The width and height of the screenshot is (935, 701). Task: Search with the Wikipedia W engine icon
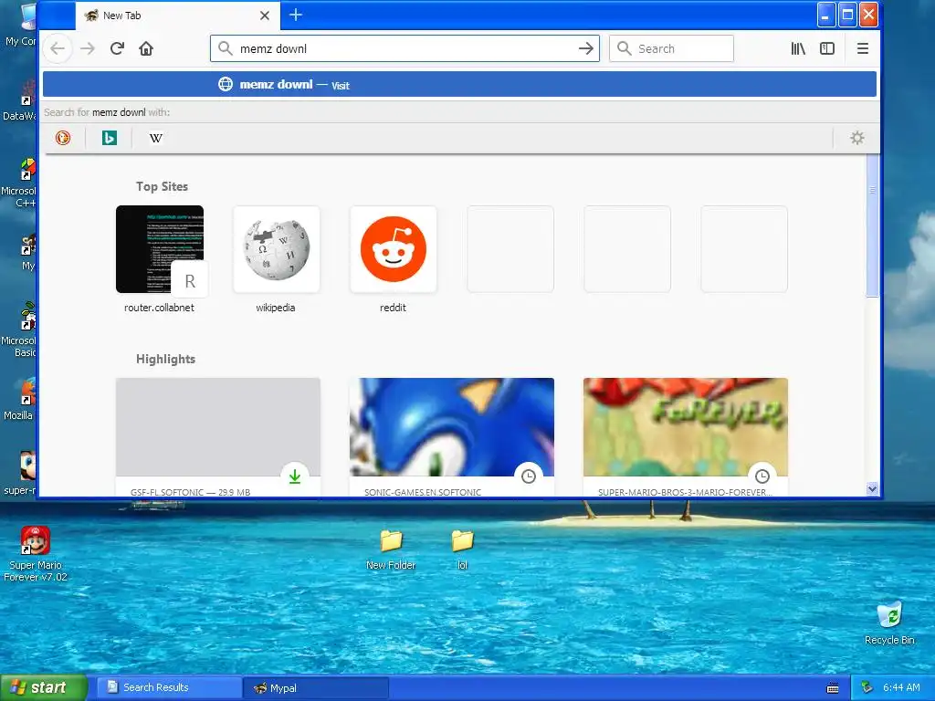155,139
